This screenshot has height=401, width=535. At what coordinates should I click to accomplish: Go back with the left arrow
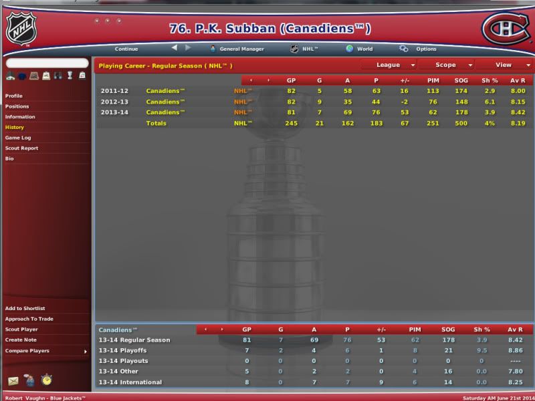click(175, 47)
